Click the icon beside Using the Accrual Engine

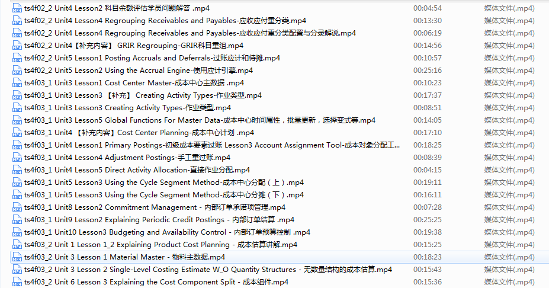coord(17,71)
